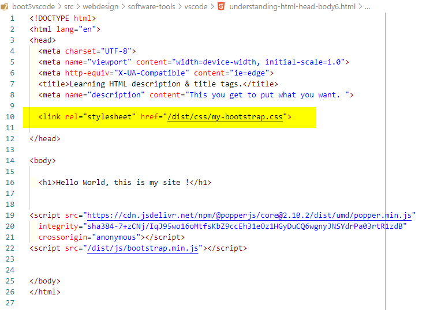Click line number 19 in the gutter

10,216
